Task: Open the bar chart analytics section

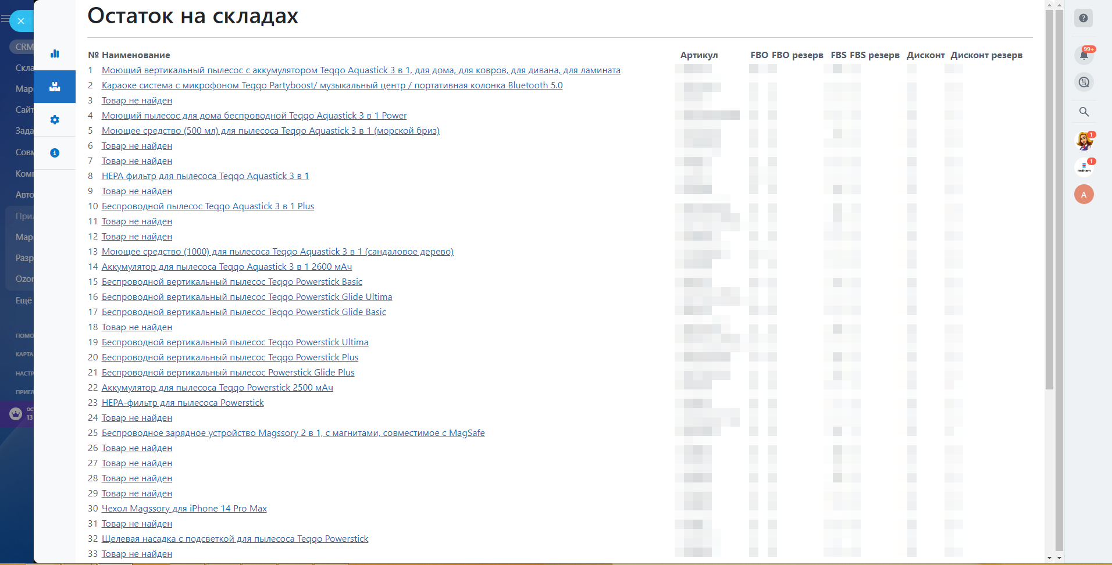Action: point(55,53)
